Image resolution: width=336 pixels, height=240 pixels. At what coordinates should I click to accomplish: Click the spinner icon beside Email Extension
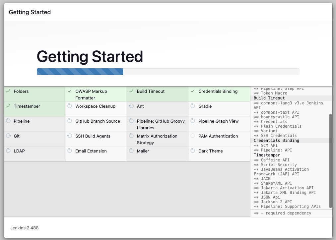[x=70, y=150]
